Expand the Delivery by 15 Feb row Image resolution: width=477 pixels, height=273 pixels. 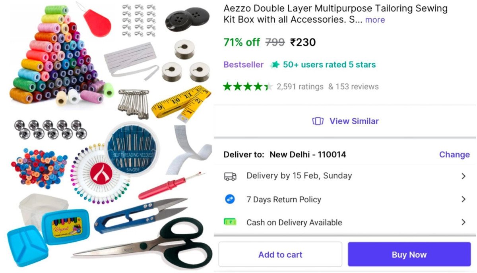345,176
